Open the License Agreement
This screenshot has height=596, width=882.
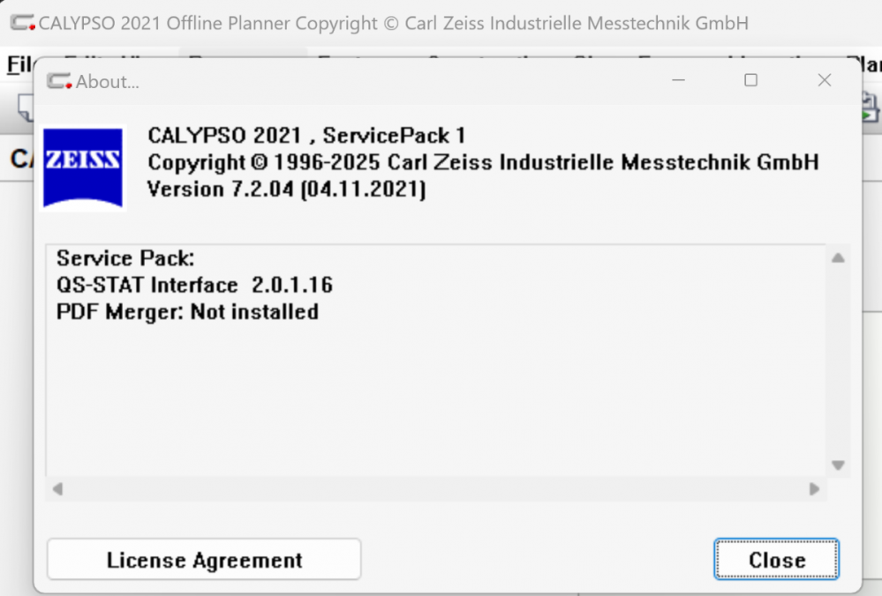[x=204, y=560]
